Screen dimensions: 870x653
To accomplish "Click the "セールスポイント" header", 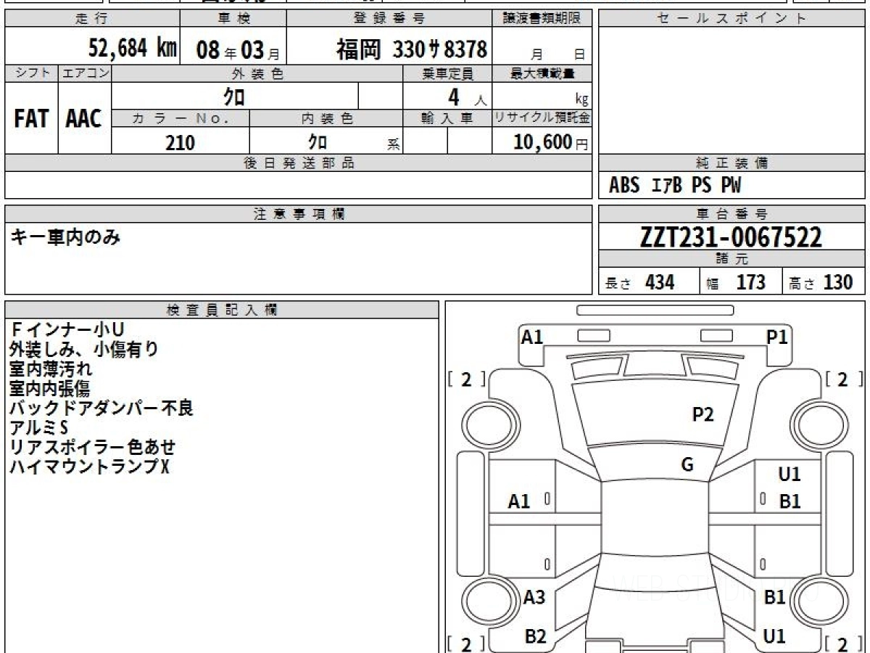I will [x=732, y=19].
